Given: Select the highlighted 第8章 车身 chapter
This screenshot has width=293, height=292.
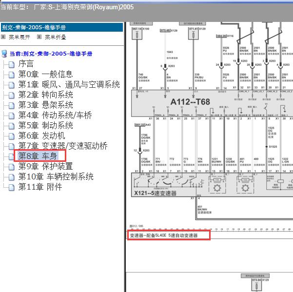Looking at the screenshot, I should click(x=38, y=156).
